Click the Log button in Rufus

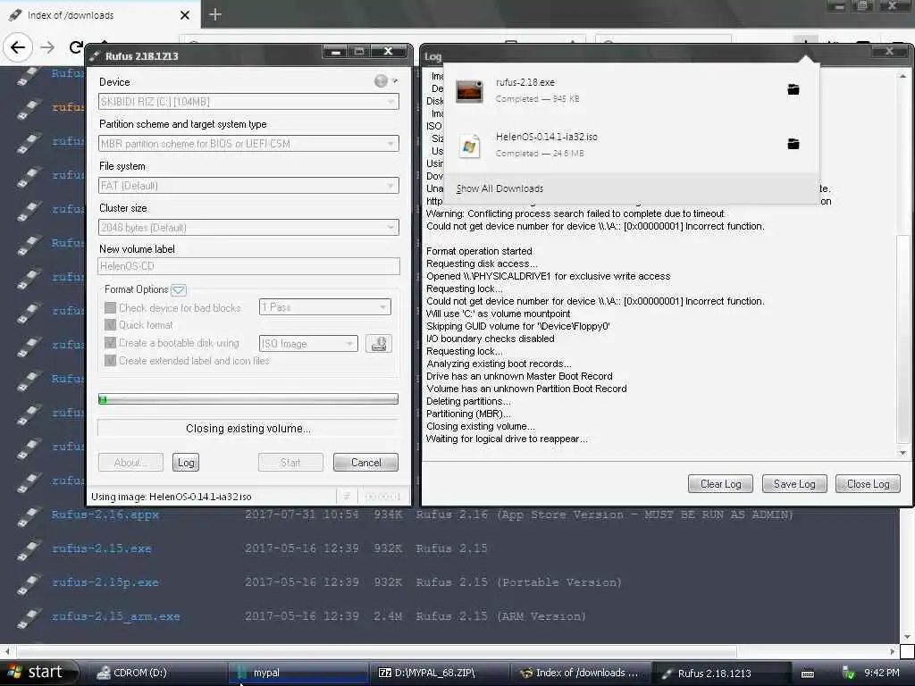click(186, 463)
